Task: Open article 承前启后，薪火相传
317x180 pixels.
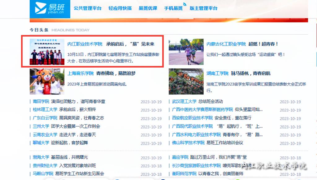Action: coord(77,110)
